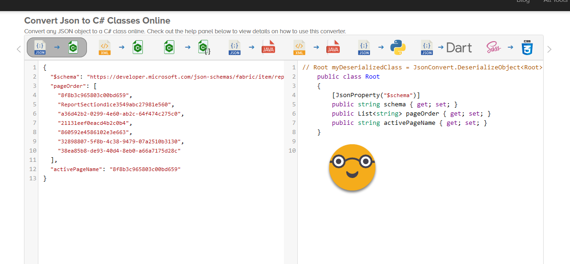
Task: Open the Blog menu item
Action: [523, 1]
